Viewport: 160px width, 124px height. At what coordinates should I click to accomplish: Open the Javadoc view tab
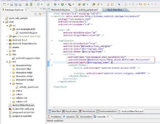[x=69, y=117]
